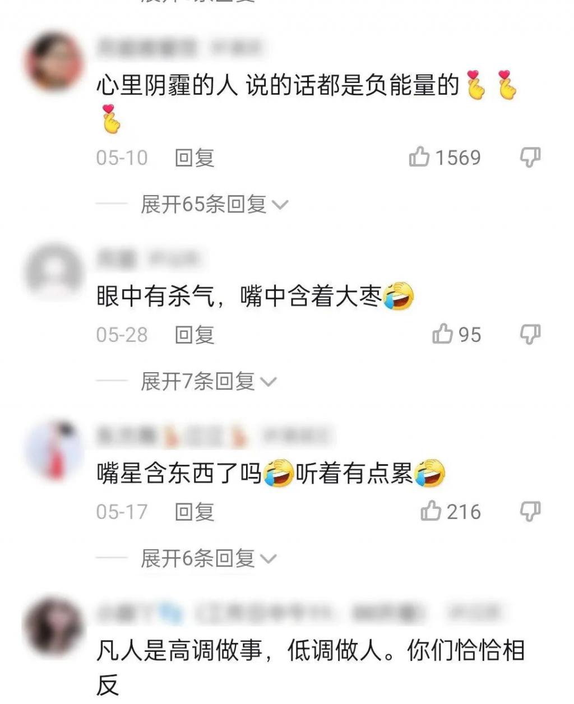Expand 展开7条回复 replies
The width and height of the screenshot is (574, 704).
(x=209, y=382)
